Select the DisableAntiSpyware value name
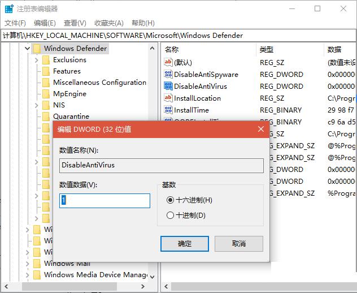This screenshot has height=293, width=357. coord(206,74)
